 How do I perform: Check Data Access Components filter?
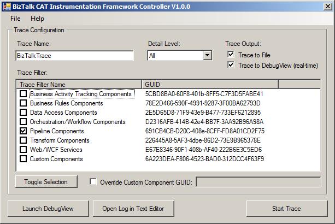click(x=23, y=113)
